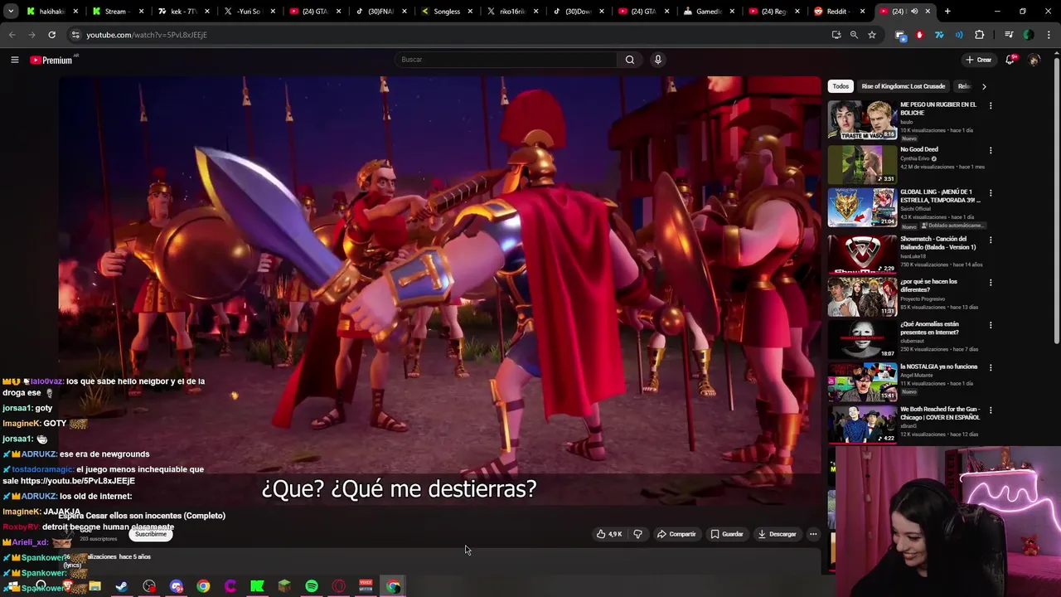The height and width of the screenshot is (597, 1061).
Task: Open the YouTube account avatar menu
Action: (x=1034, y=60)
